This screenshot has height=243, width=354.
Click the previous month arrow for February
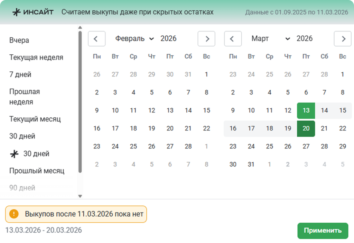tap(96, 38)
